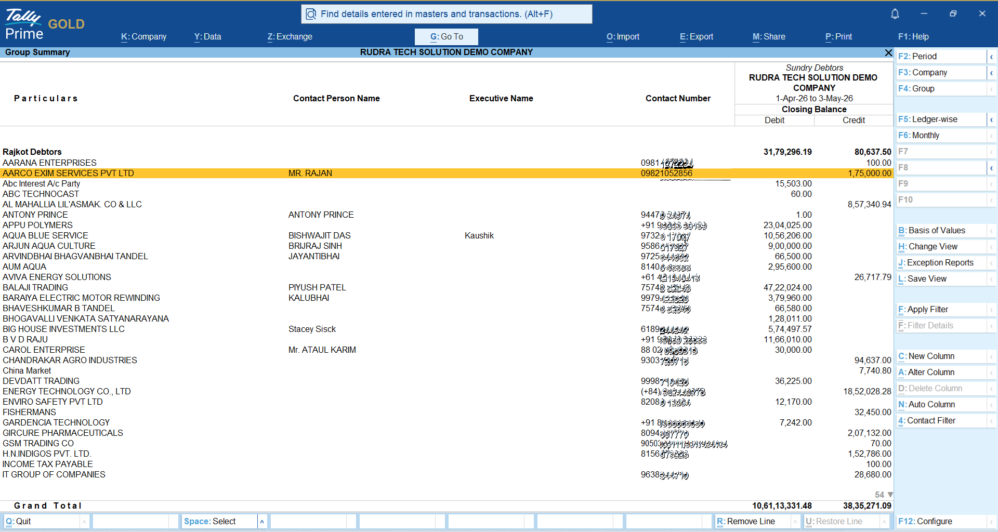The image size is (998, 532).
Task: Expand the F2 Period options arrow
Action: click(x=991, y=57)
